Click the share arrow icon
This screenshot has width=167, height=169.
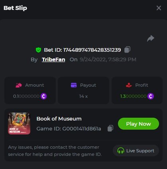[151, 39]
